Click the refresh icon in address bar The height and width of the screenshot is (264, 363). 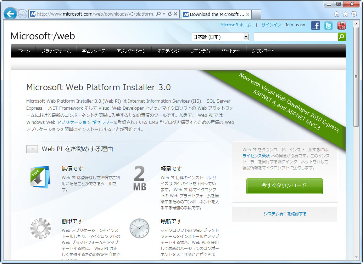(x=169, y=14)
